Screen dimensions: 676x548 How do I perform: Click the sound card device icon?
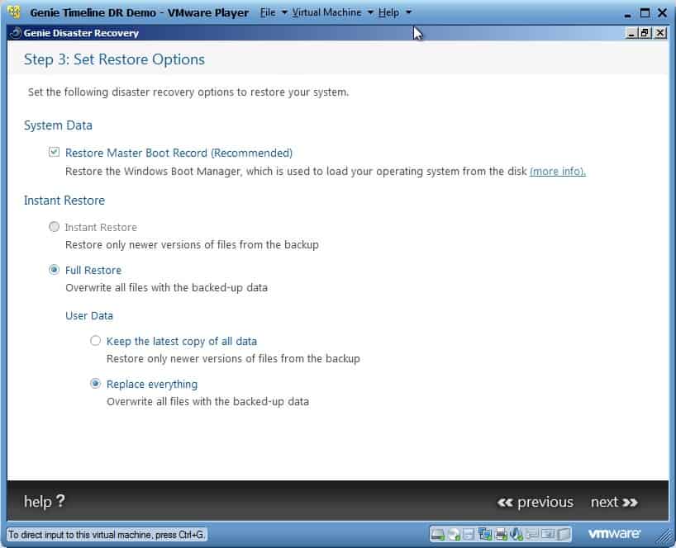tap(516, 535)
